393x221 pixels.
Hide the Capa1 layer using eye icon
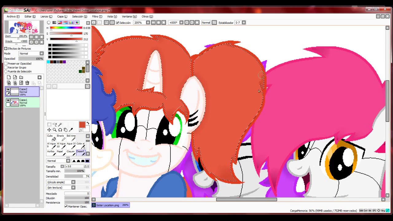click(8, 100)
